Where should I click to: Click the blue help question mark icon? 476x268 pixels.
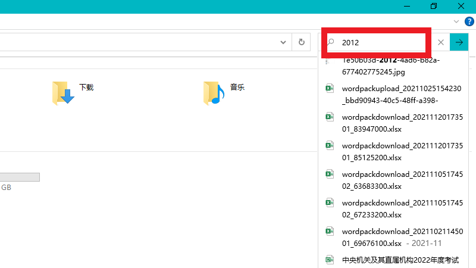pyautogui.click(x=469, y=21)
